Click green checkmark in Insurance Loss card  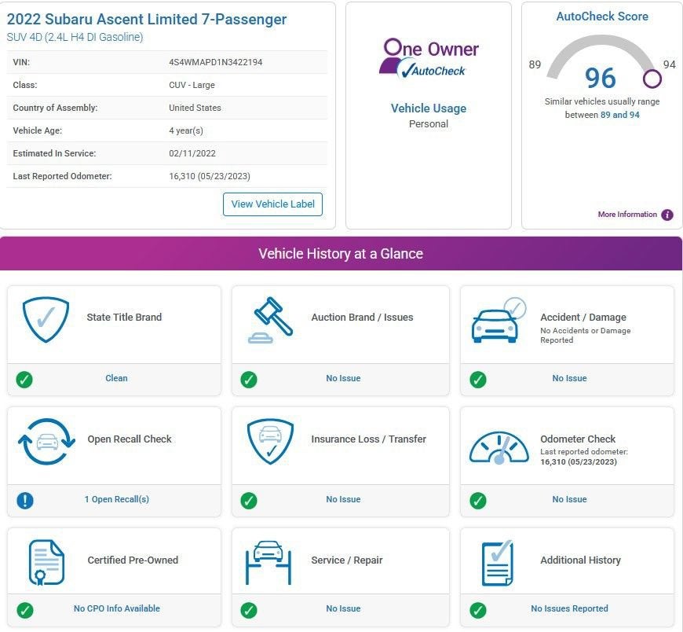249,500
